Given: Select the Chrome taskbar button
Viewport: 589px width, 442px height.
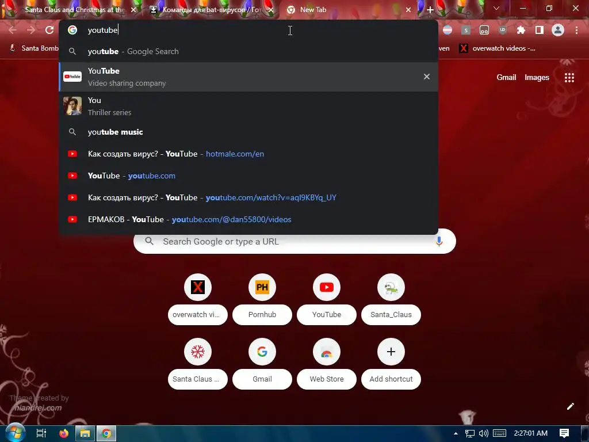Looking at the screenshot, I should pyautogui.click(x=106, y=433).
